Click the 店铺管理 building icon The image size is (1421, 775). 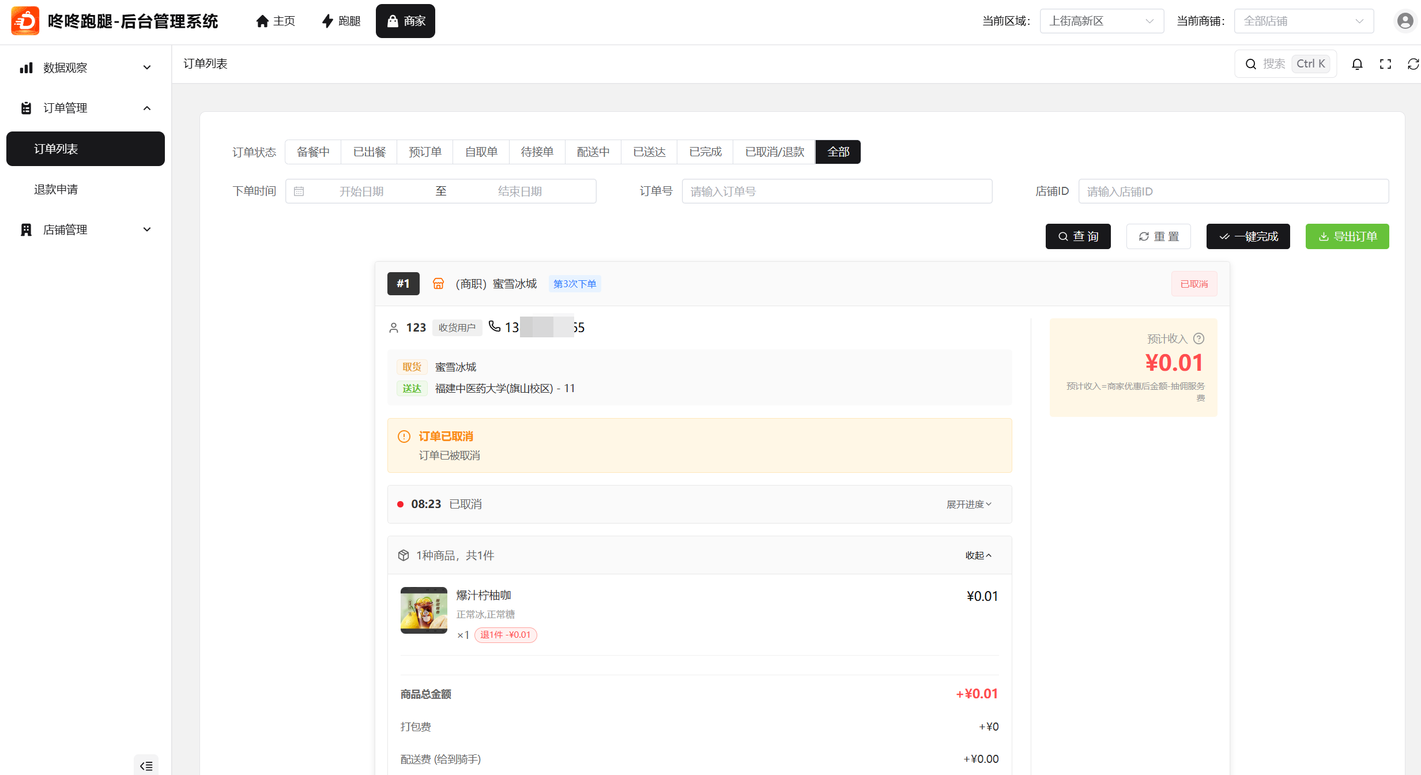tap(26, 230)
